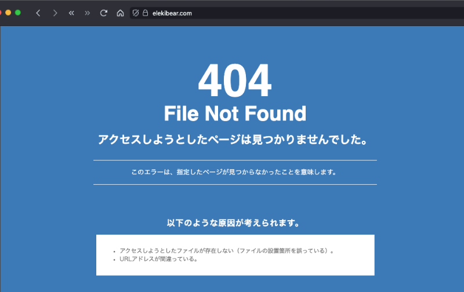Screen dimensions: 464x292
Task: Open the home page
Action: click(120, 13)
